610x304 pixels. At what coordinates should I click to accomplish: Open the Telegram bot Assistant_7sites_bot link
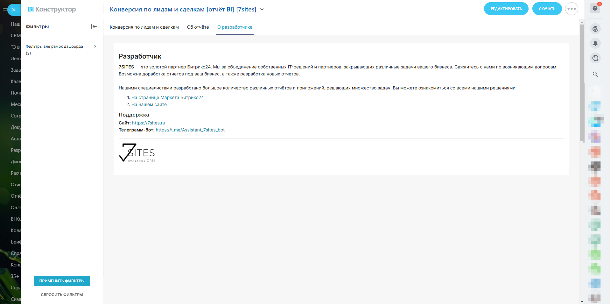click(x=190, y=130)
